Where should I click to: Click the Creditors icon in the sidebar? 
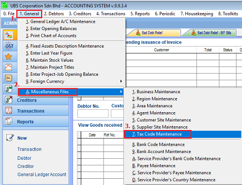coord(9,100)
